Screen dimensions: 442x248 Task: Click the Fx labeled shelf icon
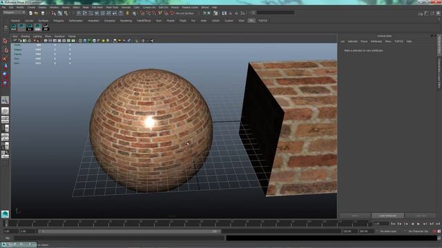tap(30, 28)
